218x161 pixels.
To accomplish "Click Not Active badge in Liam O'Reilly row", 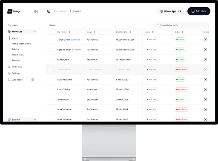I will tap(182, 89).
